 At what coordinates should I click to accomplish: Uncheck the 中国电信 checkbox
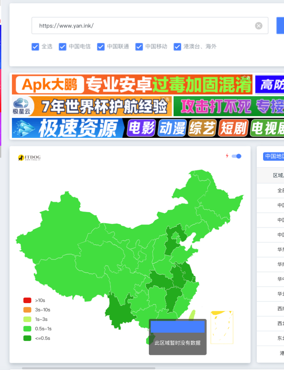point(62,47)
